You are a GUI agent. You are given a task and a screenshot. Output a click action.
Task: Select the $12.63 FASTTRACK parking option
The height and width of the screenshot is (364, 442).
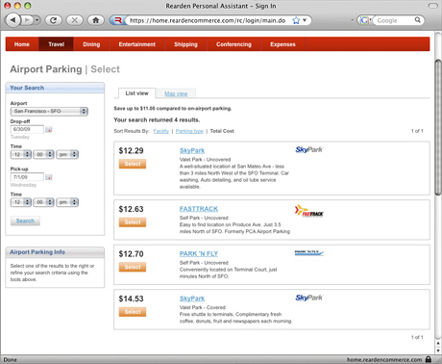click(133, 222)
